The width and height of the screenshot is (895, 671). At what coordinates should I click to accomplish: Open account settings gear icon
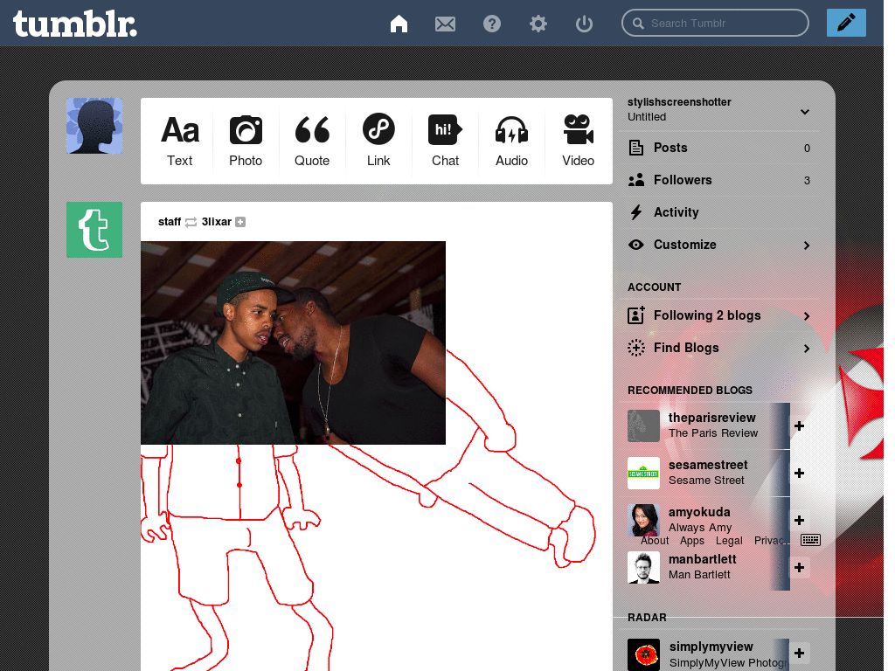coord(538,24)
